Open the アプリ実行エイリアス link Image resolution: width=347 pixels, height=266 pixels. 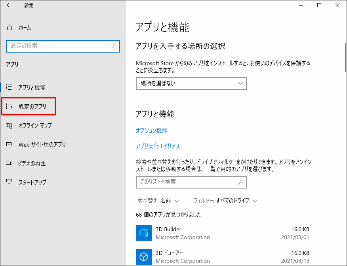click(x=158, y=146)
